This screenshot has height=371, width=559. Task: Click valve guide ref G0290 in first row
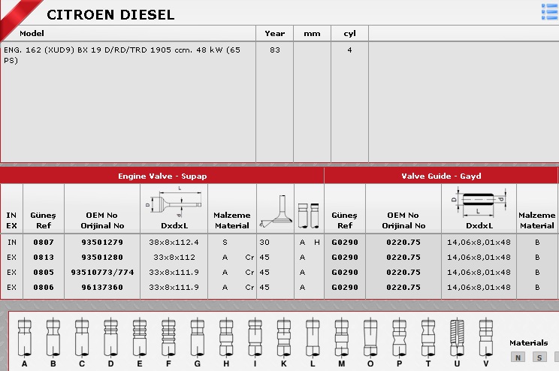(x=344, y=243)
